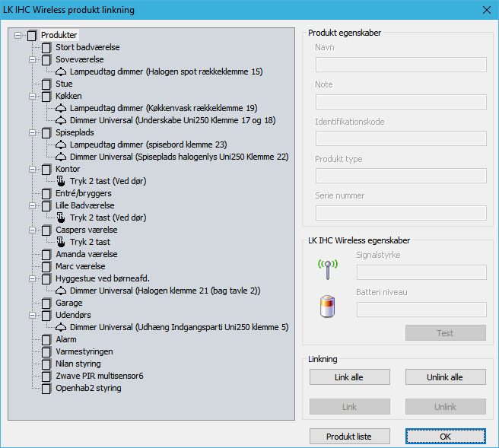
Task: Click the room icon beside Varmestyringen
Action: (x=46, y=352)
